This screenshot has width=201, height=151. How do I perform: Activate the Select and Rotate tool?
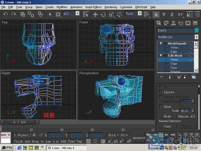(x=103, y=14)
